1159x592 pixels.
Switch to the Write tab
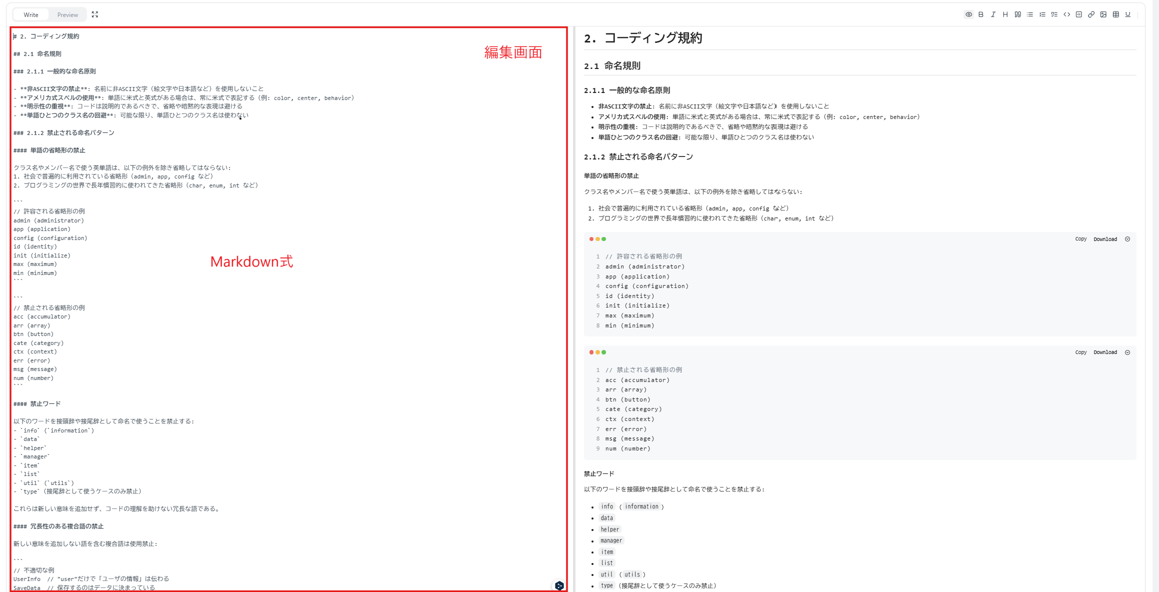(x=31, y=15)
